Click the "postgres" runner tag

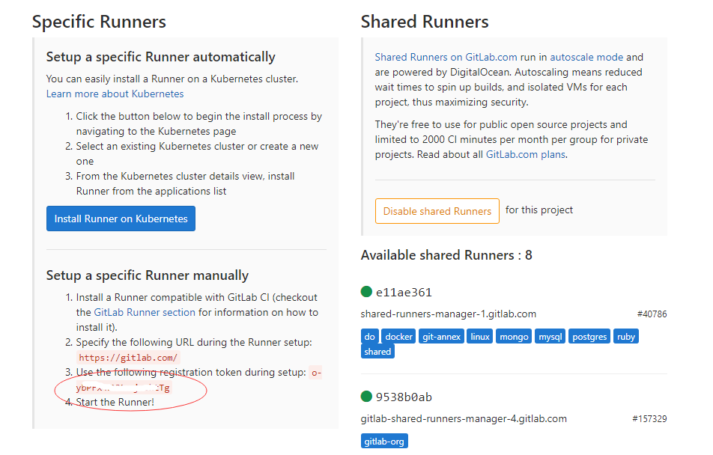589,336
